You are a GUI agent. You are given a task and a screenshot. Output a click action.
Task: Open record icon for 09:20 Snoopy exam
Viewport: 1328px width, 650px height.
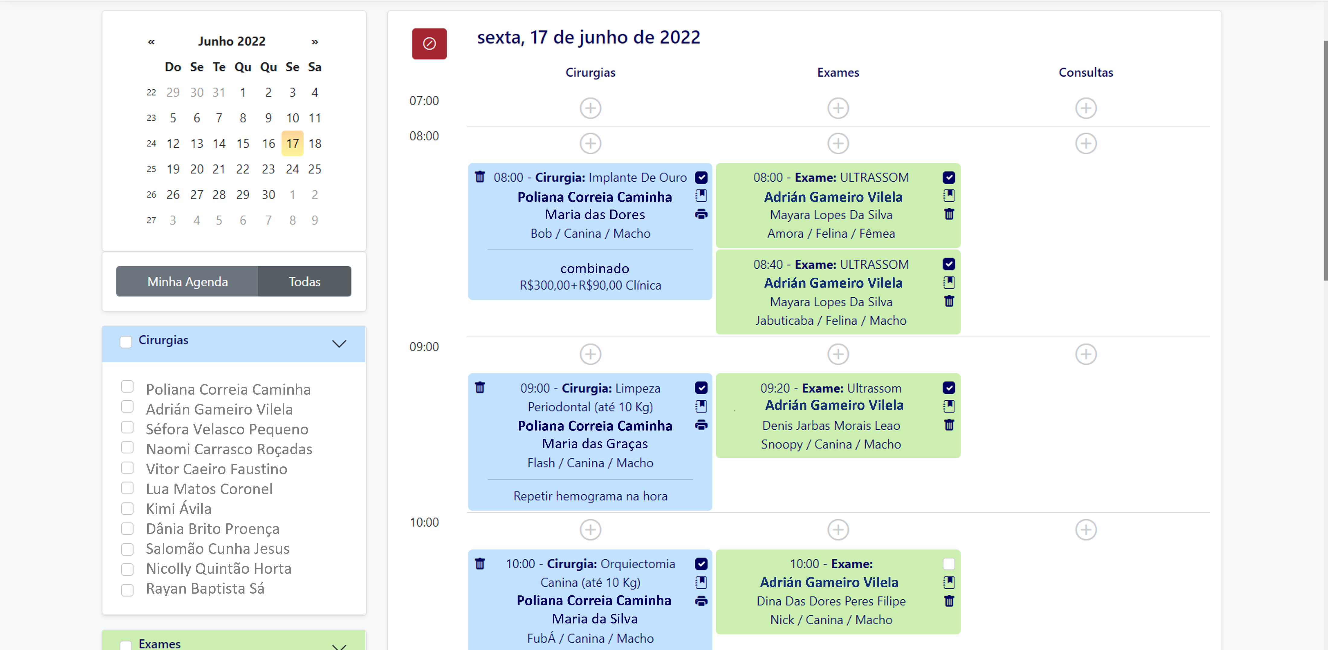(x=949, y=406)
